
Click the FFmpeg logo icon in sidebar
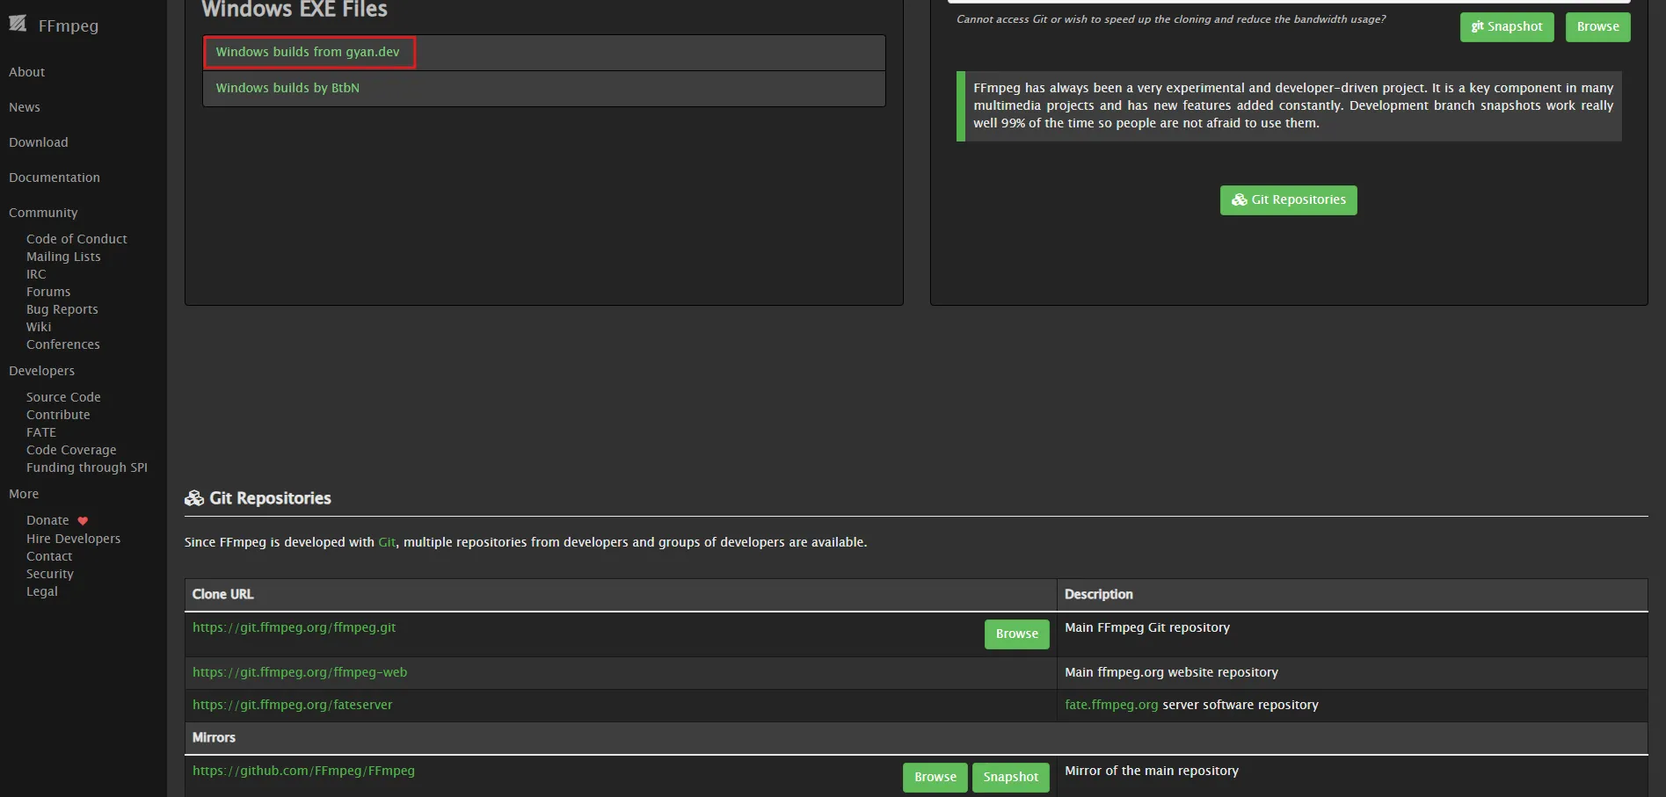click(x=18, y=24)
